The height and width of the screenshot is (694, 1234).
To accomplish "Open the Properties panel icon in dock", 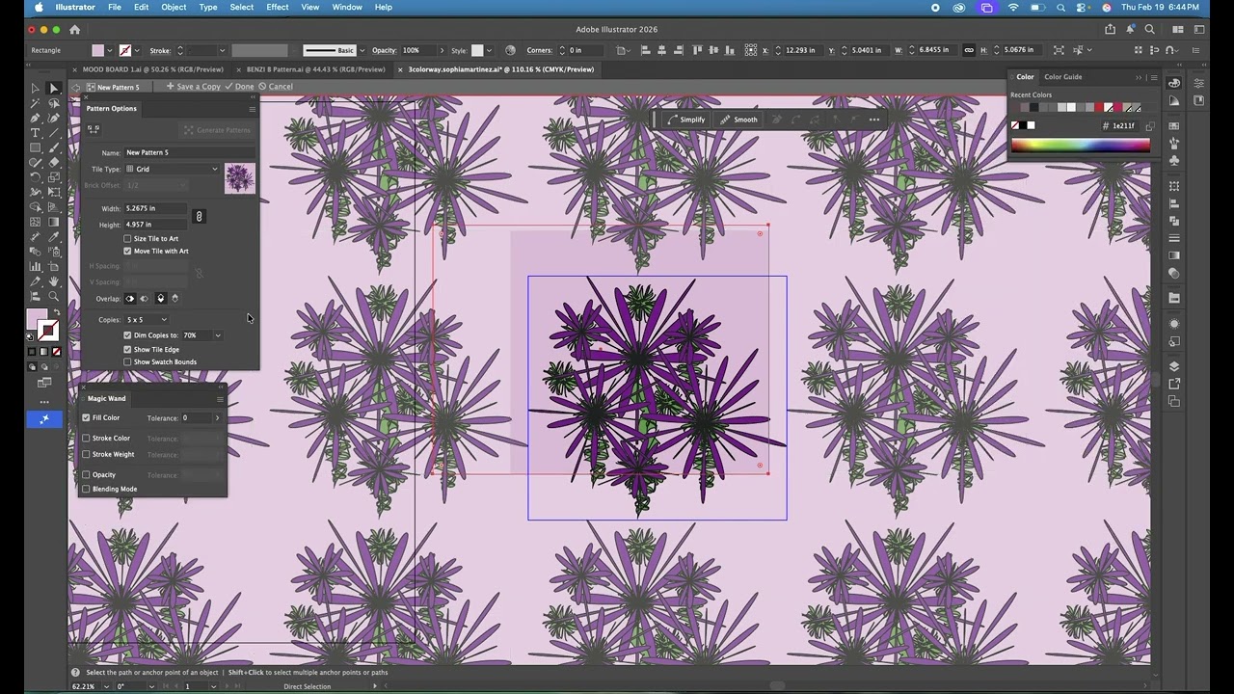I will pos(1199,83).
